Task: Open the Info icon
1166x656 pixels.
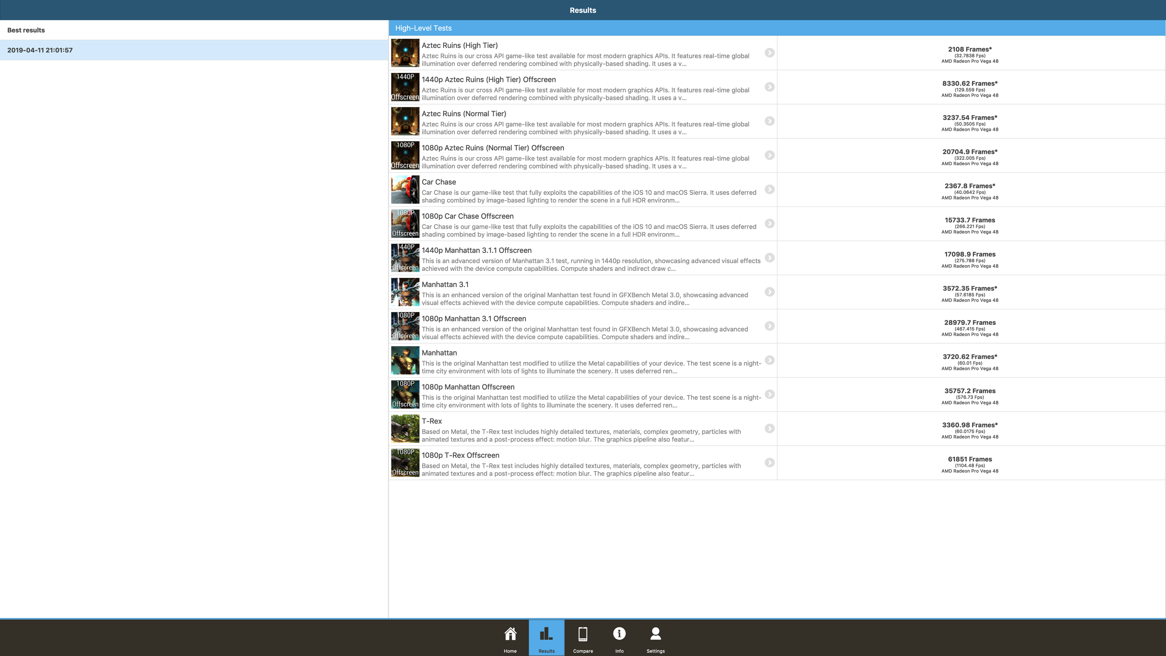Action: [619, 634]
